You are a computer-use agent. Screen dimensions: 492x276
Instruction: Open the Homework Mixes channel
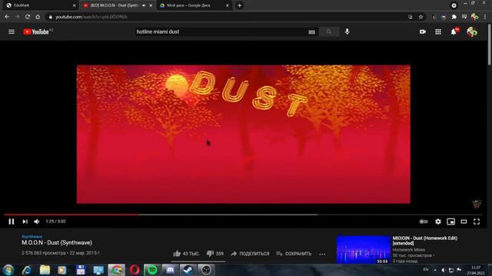408,250
